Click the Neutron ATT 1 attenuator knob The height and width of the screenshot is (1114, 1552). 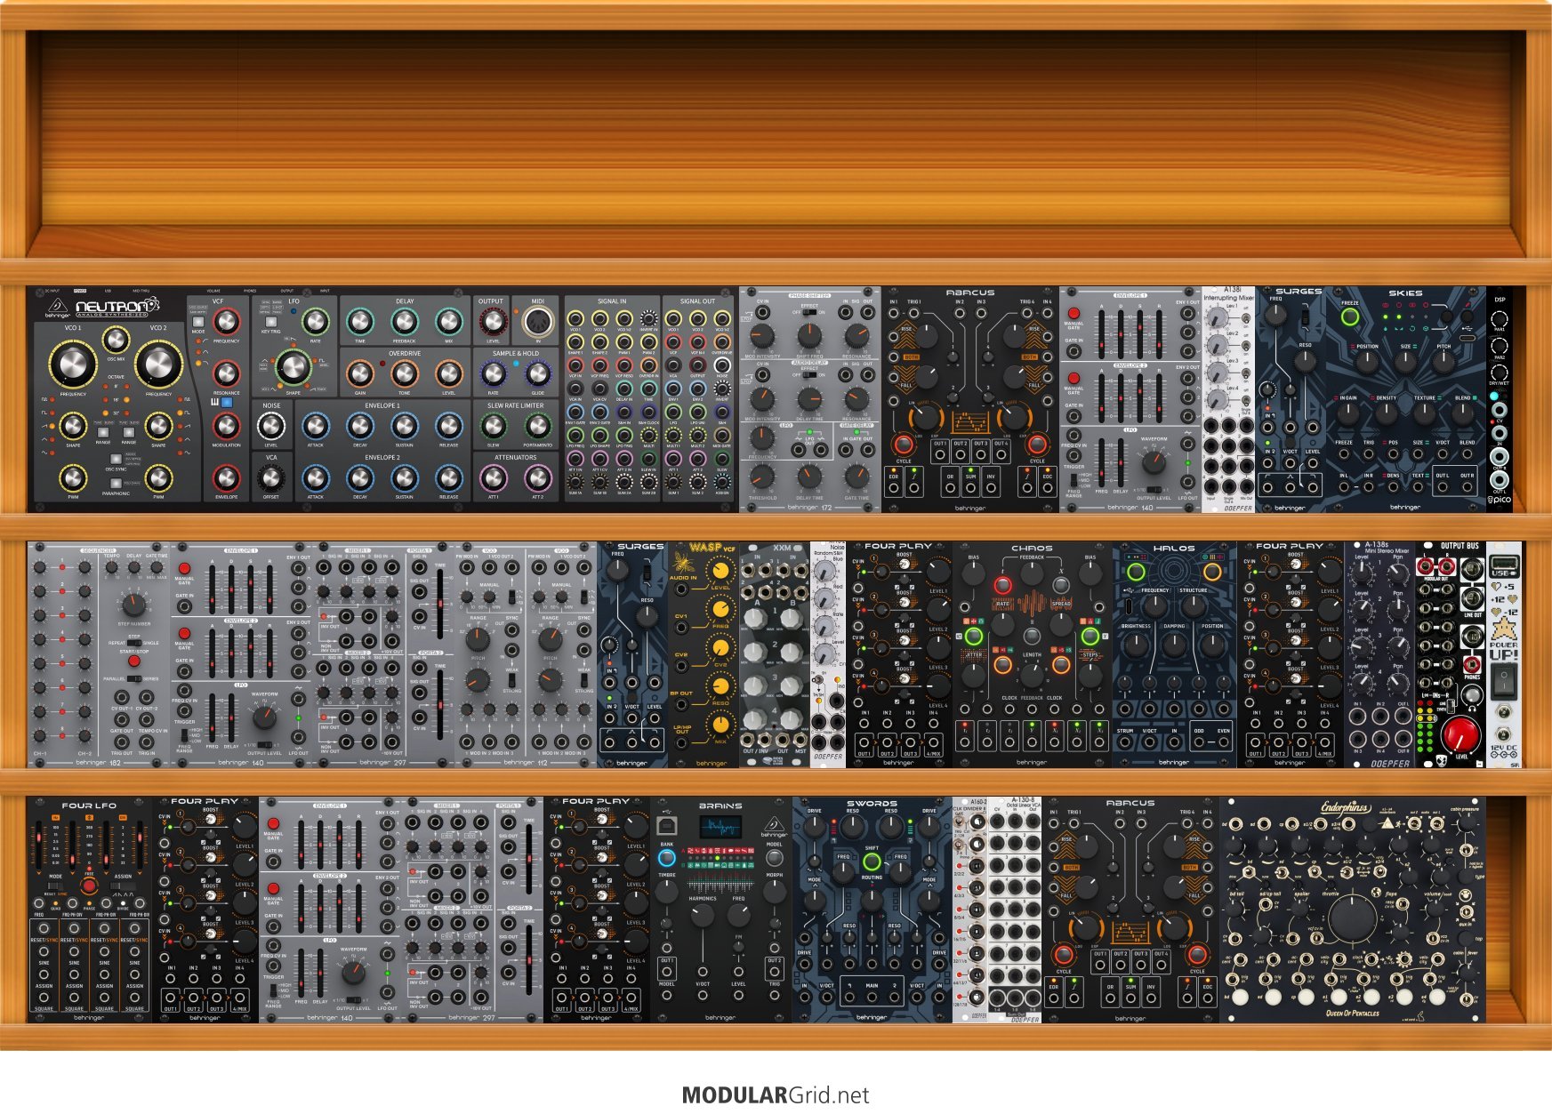pos(493,478)
